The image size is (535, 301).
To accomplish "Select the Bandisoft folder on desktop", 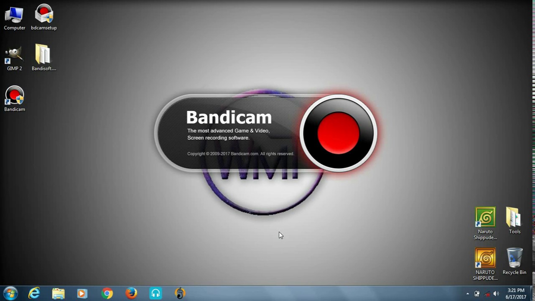I will 43,58.
